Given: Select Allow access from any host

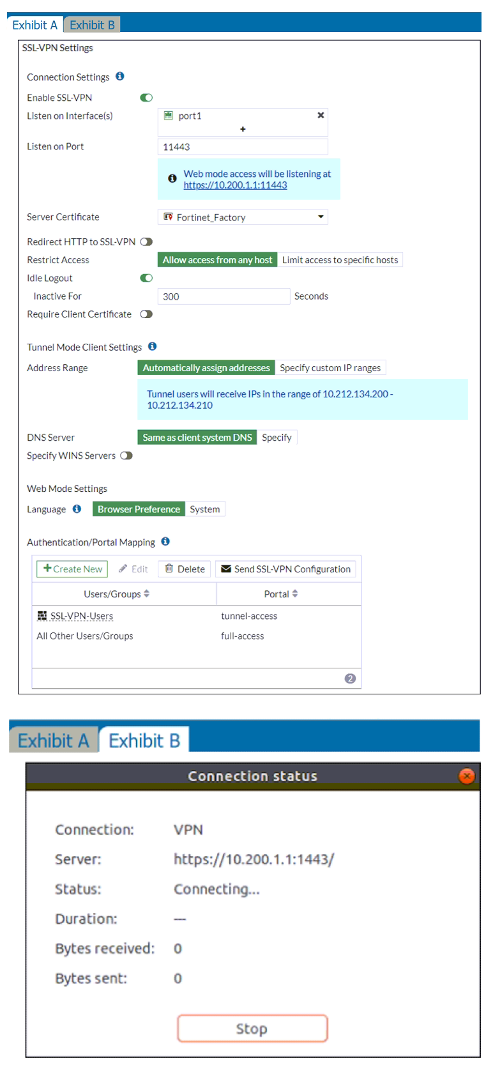Looking at the screenshot, I should click(217, 260).
